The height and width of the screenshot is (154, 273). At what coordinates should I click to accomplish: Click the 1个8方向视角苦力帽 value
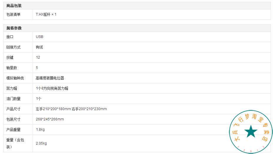coord(52,88)
